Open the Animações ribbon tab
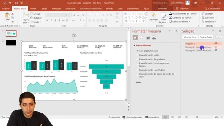Screen dimensions: 224x126 pos(70,8)
